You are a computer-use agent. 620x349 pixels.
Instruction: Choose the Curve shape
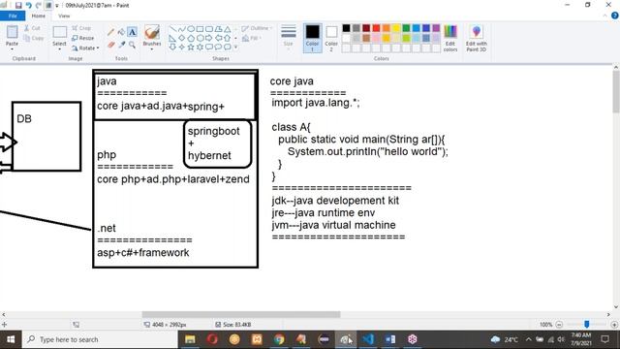[181, 29]
